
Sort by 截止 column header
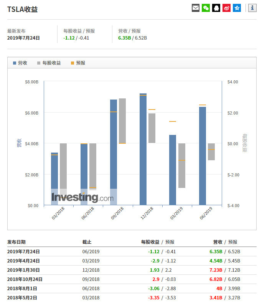pyautogui.click(x=87, y=242)
